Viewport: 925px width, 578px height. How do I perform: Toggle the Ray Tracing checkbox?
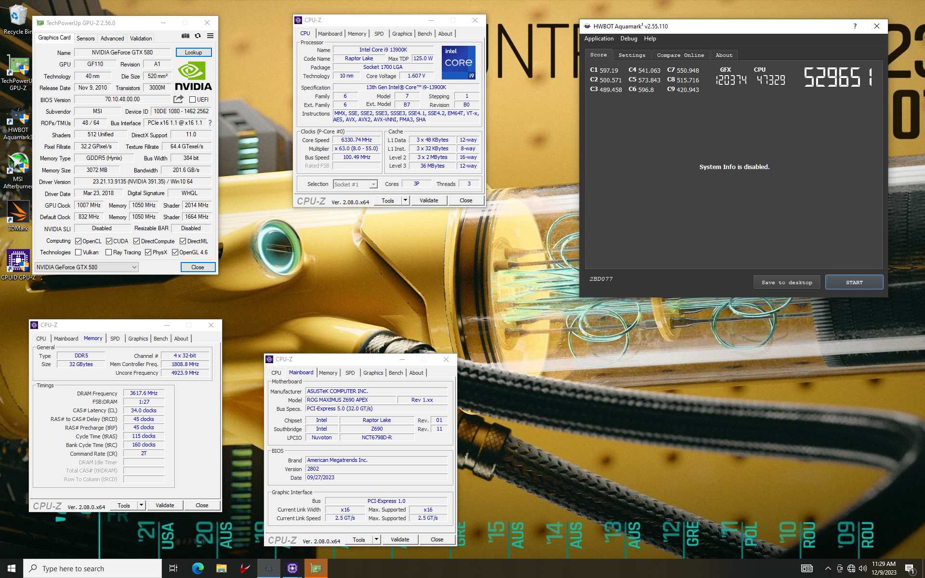click(109, 252)
